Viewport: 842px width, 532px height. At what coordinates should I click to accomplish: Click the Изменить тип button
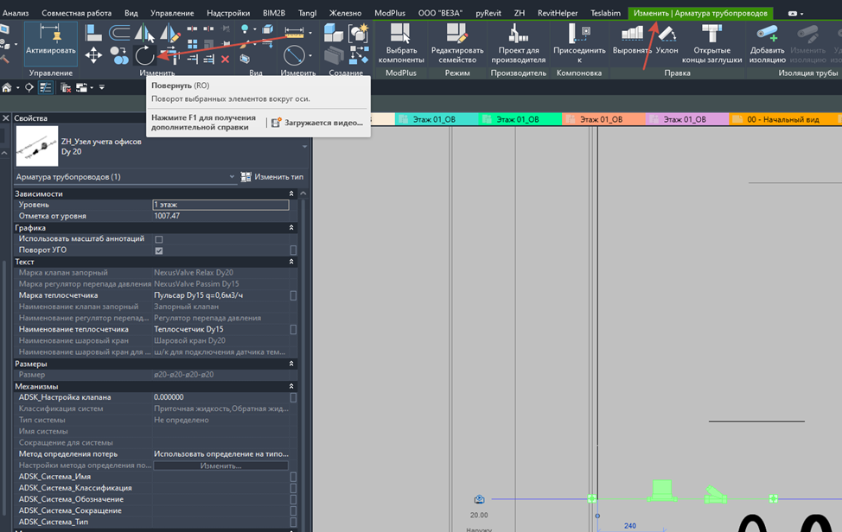pyautogui.click(x=272, y=176)
